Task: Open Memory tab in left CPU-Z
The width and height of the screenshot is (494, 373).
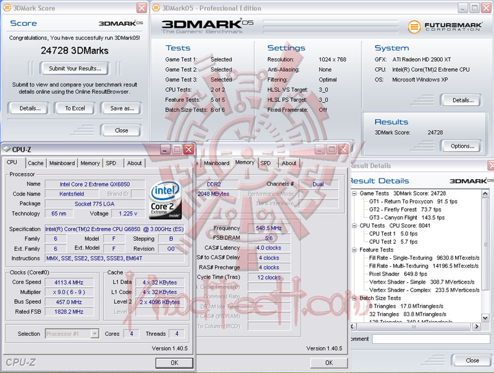Action: [90, 163]
